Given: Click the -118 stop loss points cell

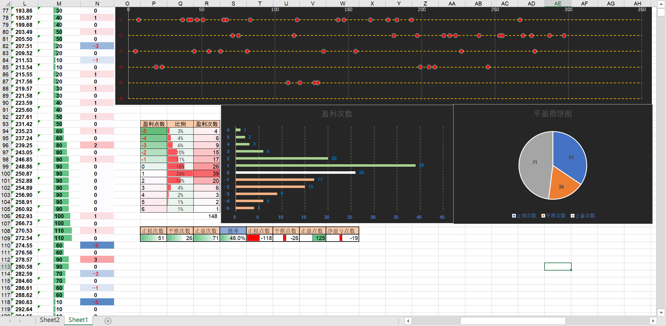Looking at the screenshot, I should (x=260, y=238).
